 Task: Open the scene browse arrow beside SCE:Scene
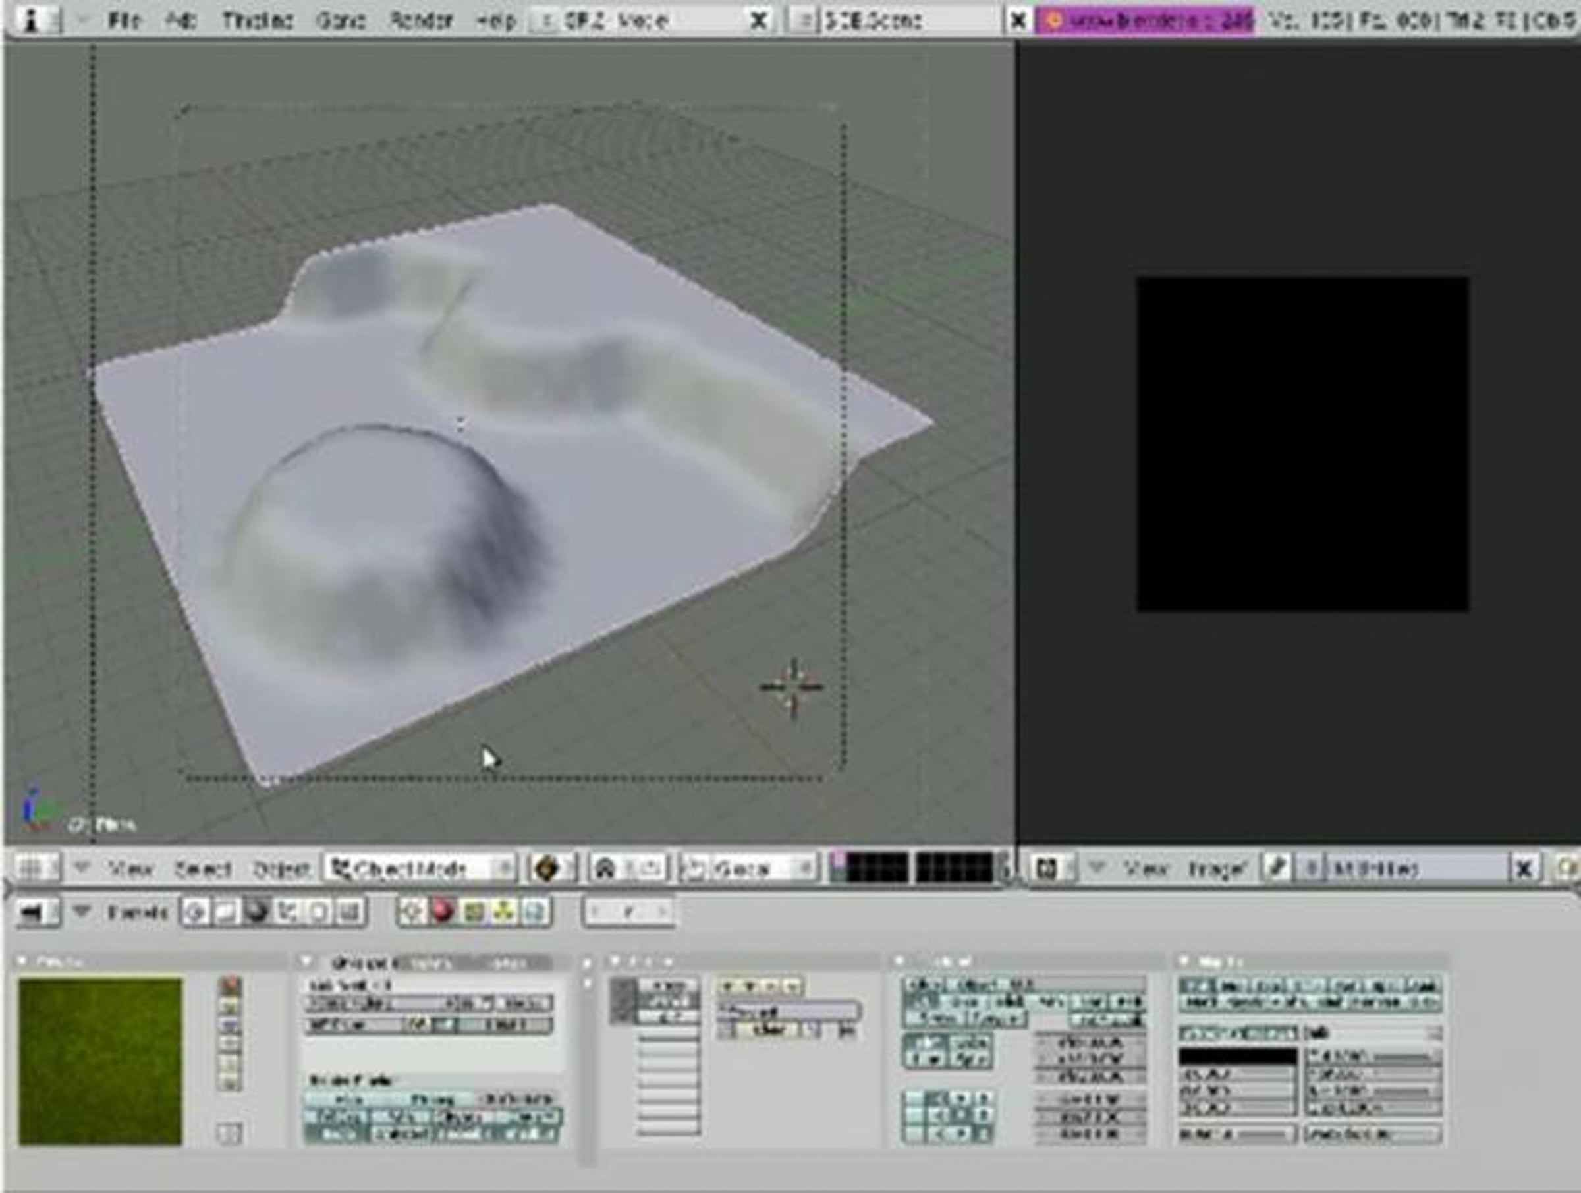pyautogui.click(x=804, y=20)
